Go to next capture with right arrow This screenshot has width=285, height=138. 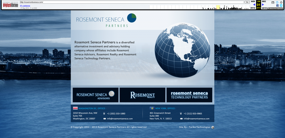(263, 4)
